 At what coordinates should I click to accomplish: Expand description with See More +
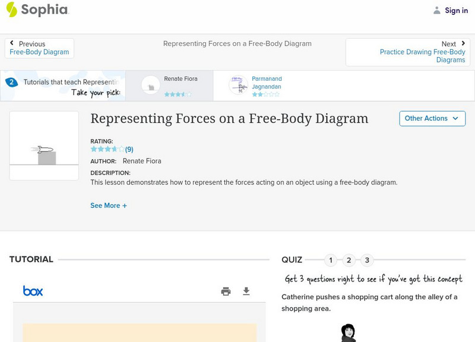click(x=109, y=205)
